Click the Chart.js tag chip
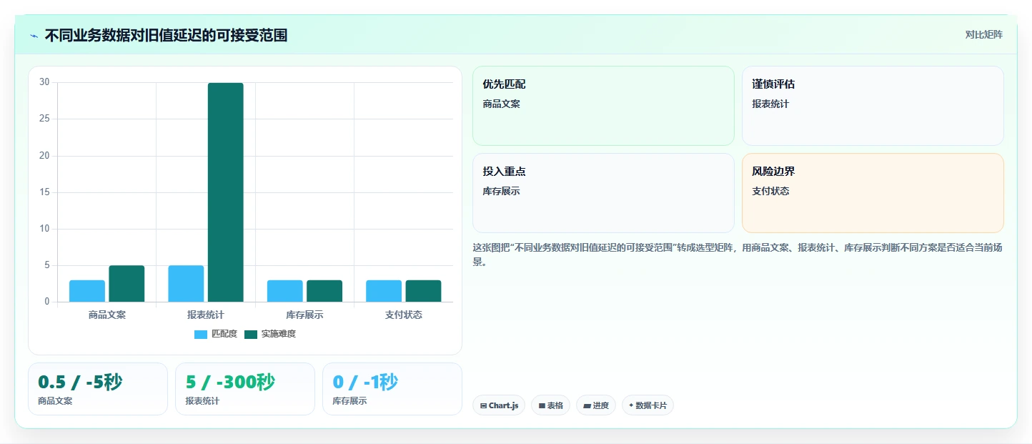This screenshot has width=1032, height=444. (x=499, y=405)
